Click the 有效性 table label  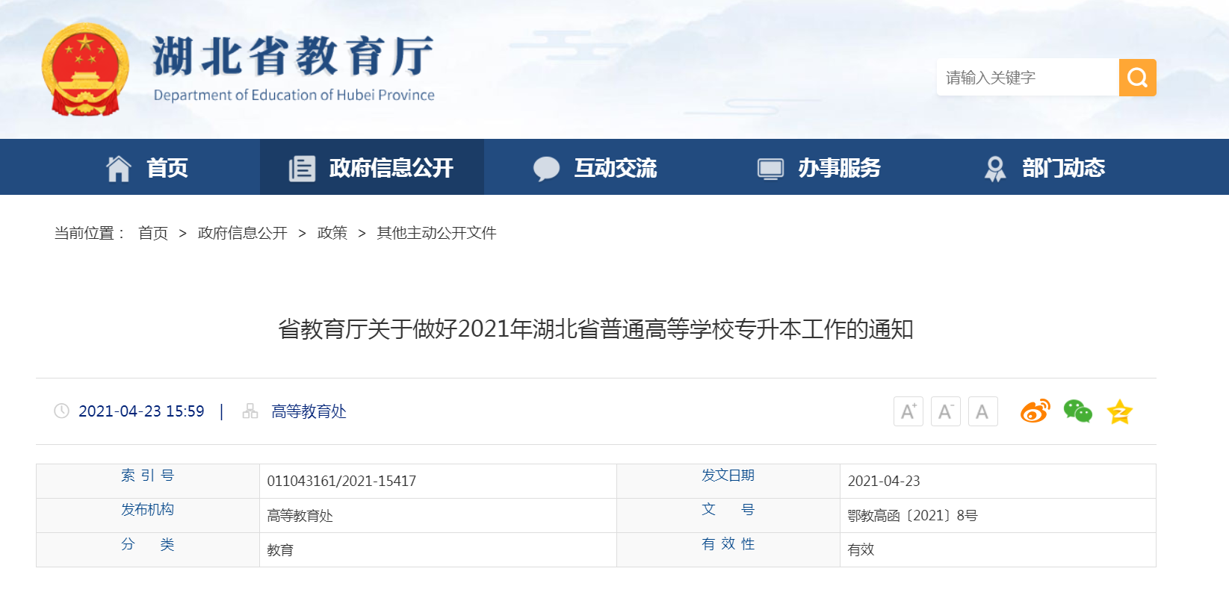[728, 544]
